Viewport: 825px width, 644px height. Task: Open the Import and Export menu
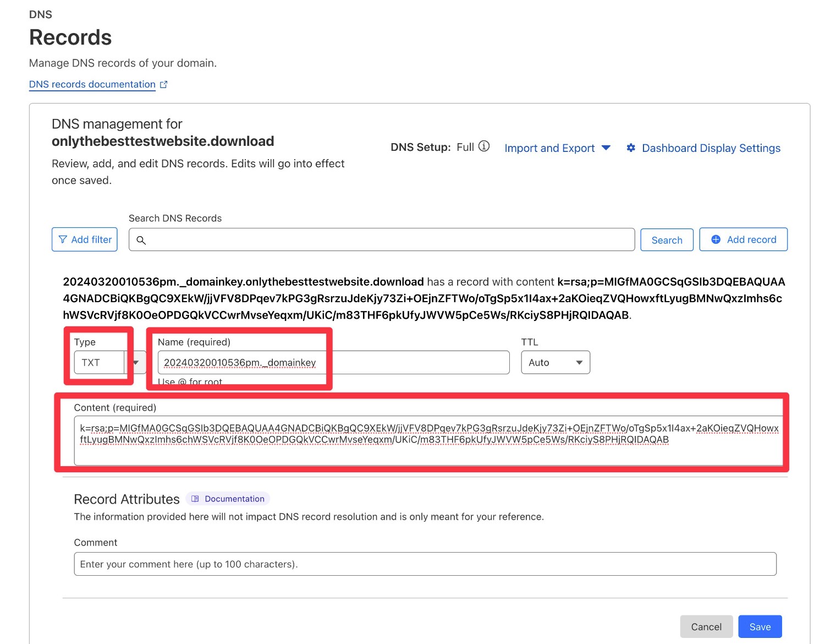click(x=557, y=148)
